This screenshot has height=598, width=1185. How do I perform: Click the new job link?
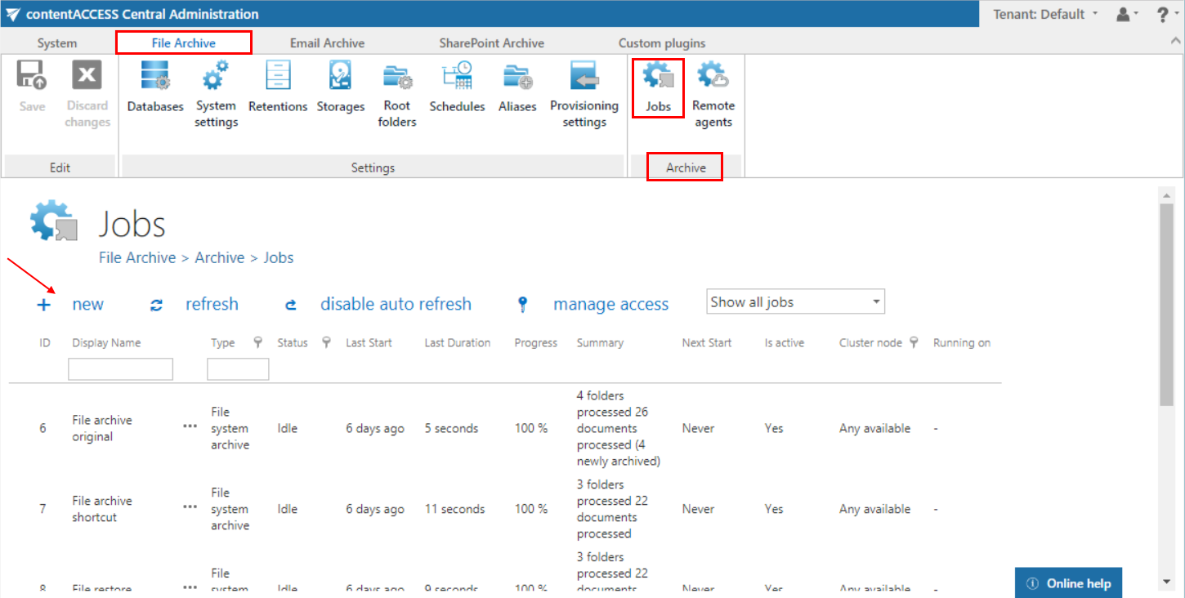[x=87, y=305]
